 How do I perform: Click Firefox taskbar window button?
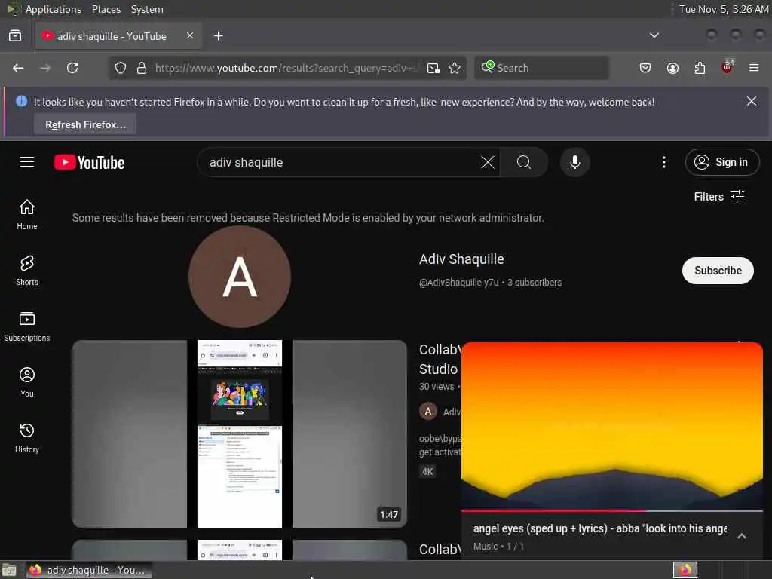tap(89, 570)
